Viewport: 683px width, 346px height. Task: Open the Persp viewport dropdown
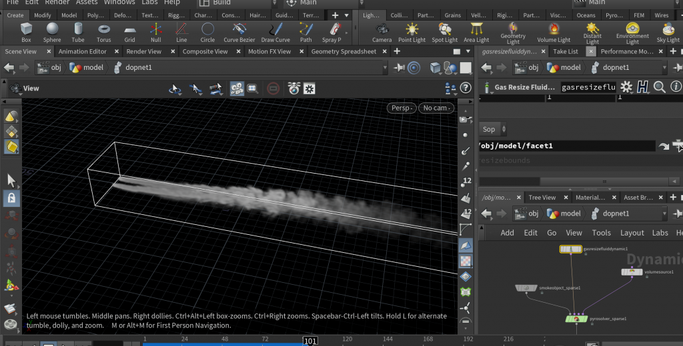402,108
